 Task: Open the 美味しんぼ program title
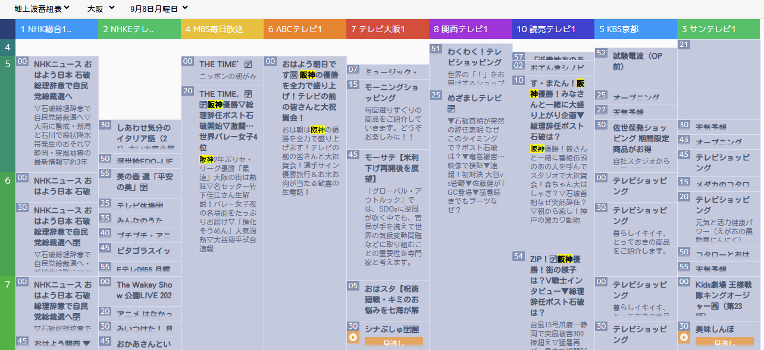715,329
